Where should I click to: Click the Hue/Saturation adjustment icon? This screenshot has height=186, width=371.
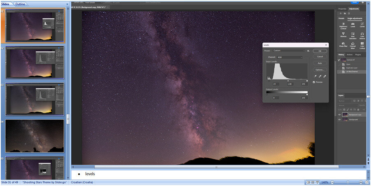353,34
